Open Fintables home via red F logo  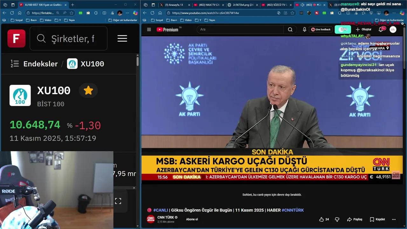[x=17, y=38]
